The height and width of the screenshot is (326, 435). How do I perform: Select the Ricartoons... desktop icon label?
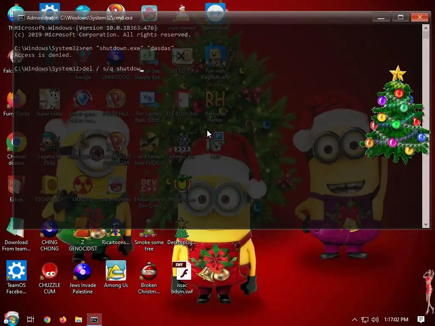coord(116,242)
